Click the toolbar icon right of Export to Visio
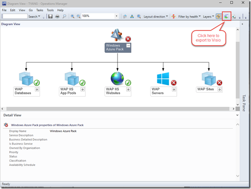Screen dimensions: 251x189 point(234,16)
